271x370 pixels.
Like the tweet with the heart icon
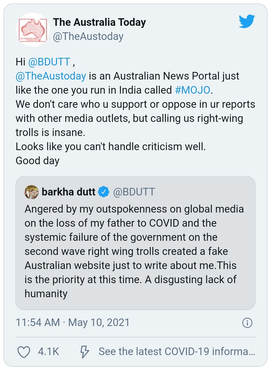click(24, 352)
